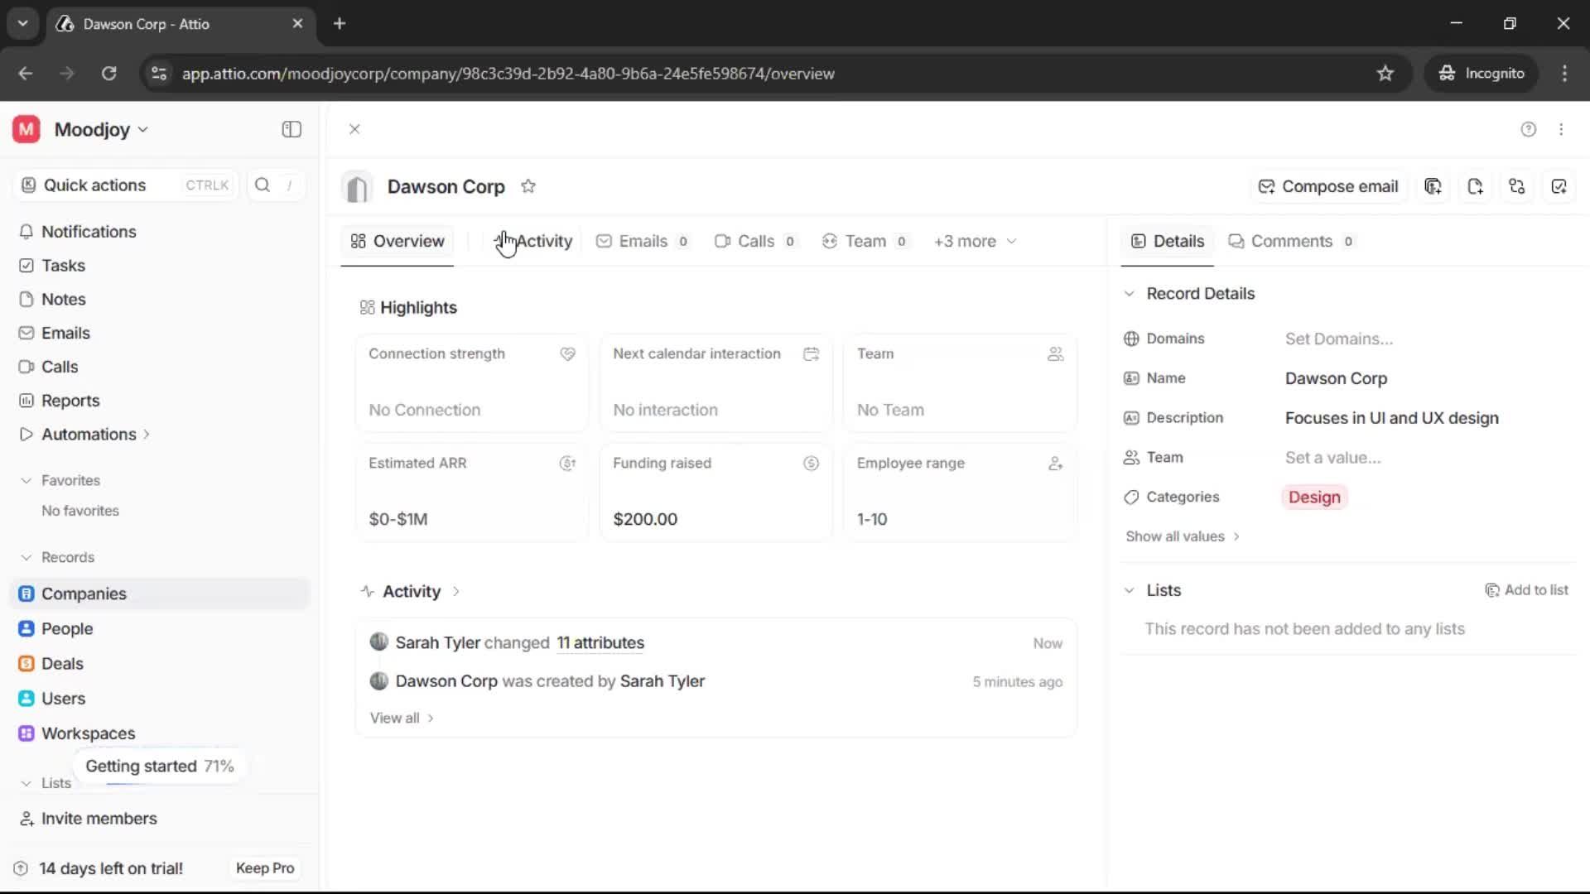Bookmark this page via the star icon
The image size is (1590, 894).
coord(1385,73)
